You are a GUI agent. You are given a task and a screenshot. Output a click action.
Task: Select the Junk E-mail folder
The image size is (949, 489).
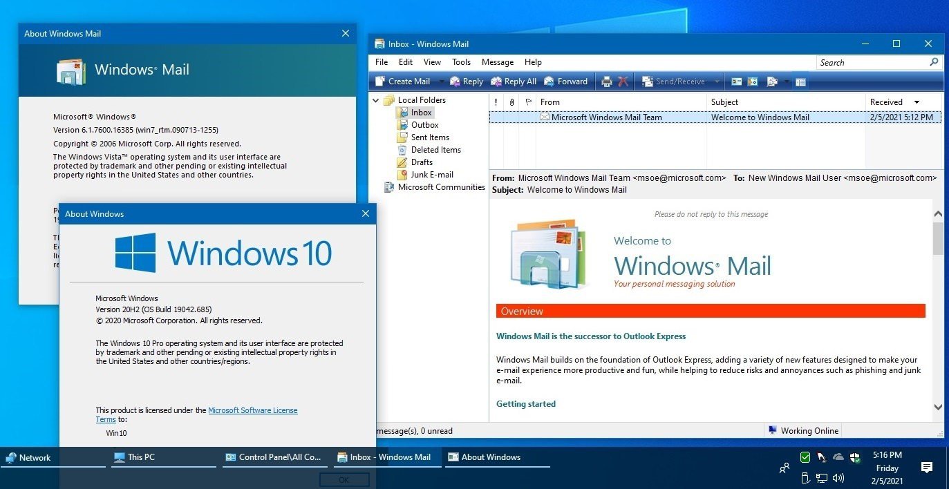pos(431,175)
